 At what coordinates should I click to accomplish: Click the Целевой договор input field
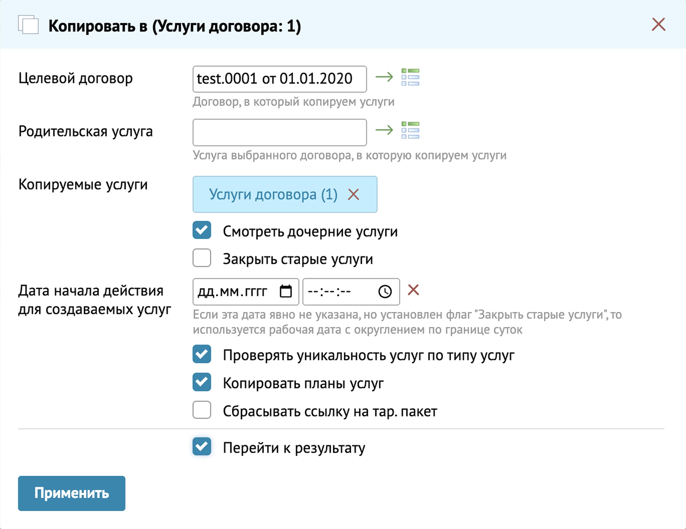[x=280, y=79]
